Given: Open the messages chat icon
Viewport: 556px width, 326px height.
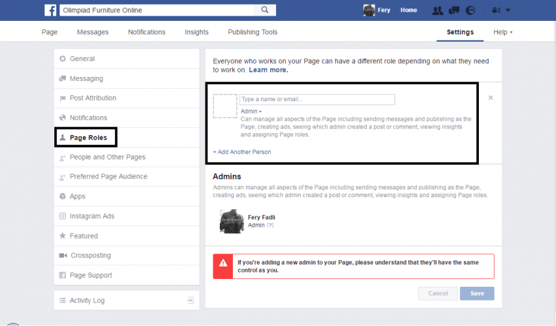Looking at the screenshot, I should 454,10.
